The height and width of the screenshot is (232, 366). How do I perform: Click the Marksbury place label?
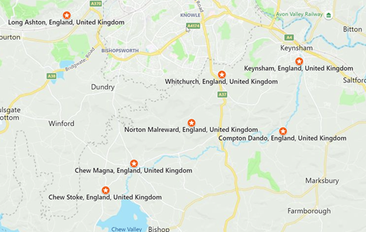point(322,181)
